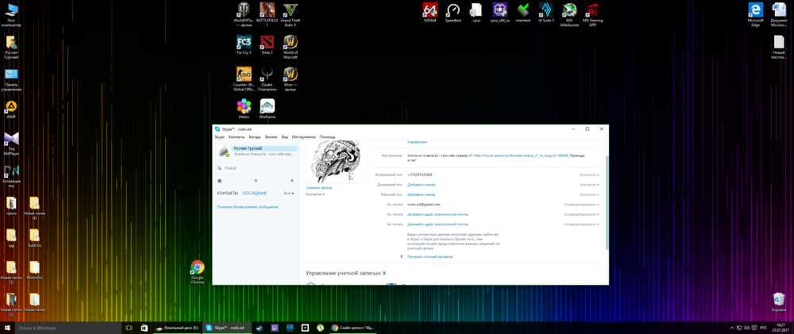The width and height of the screenshot is (794, 334).
Task: Switch to the 'КОНТАКТЫ' tab
Action: pos(228,193)
